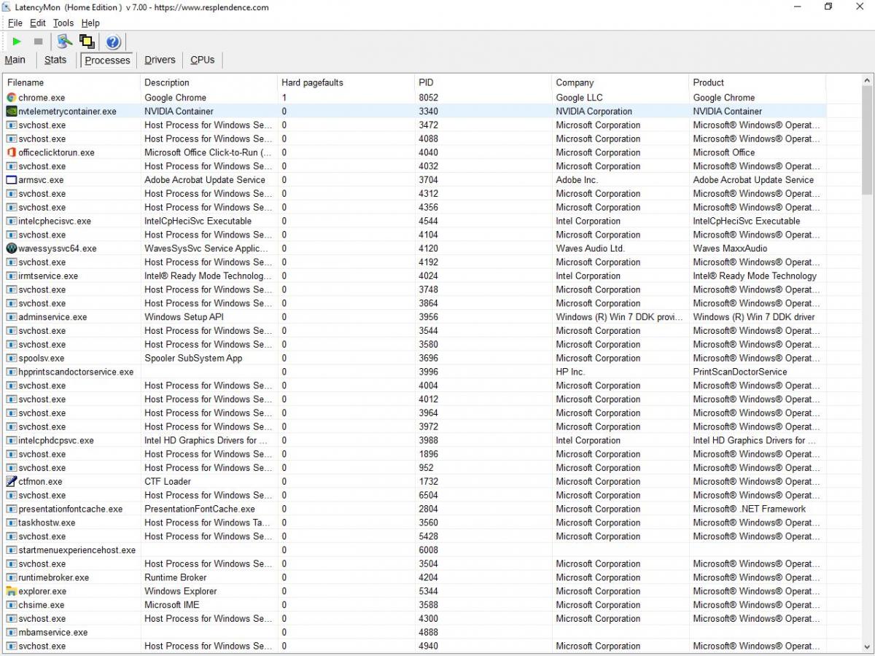This screenshot has width=875, height=656.
Task: Sort by the Company column header
Action: pos(620,82)
